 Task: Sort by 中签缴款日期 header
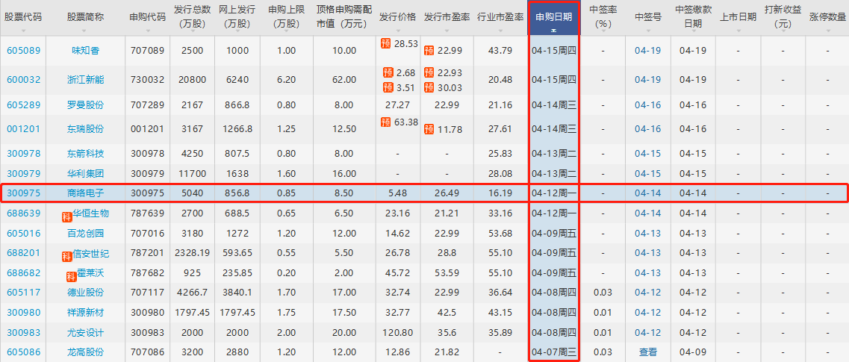692,17
